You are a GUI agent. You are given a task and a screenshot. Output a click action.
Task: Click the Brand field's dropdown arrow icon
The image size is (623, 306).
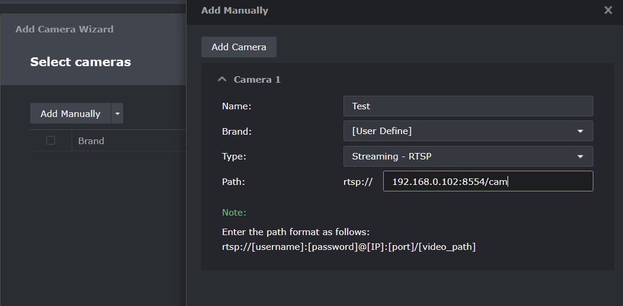point(580,131)
